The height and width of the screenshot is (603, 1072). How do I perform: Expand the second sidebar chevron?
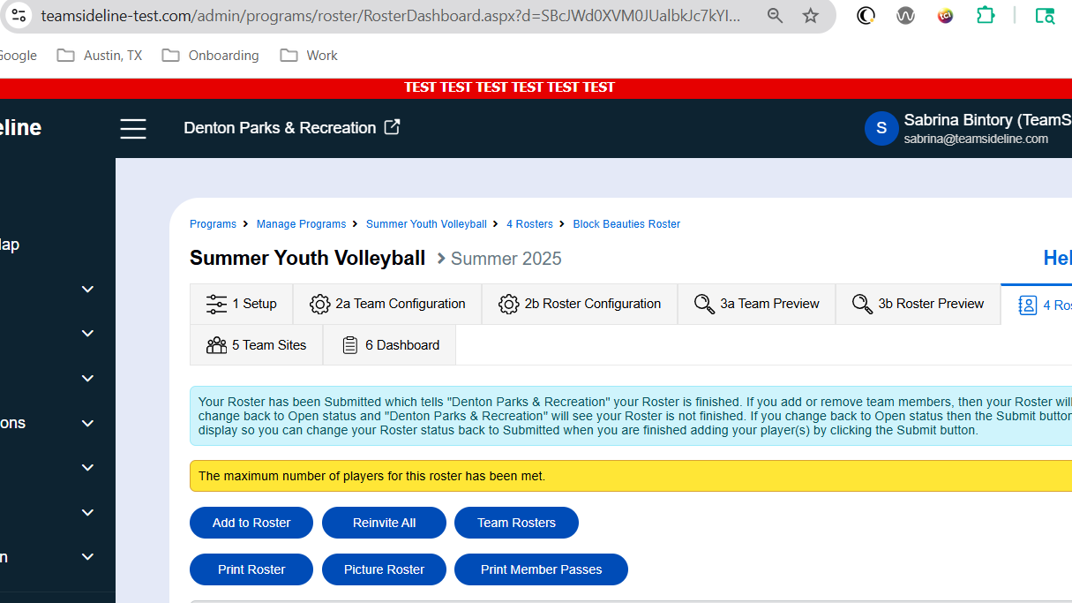tap(87, 333)
